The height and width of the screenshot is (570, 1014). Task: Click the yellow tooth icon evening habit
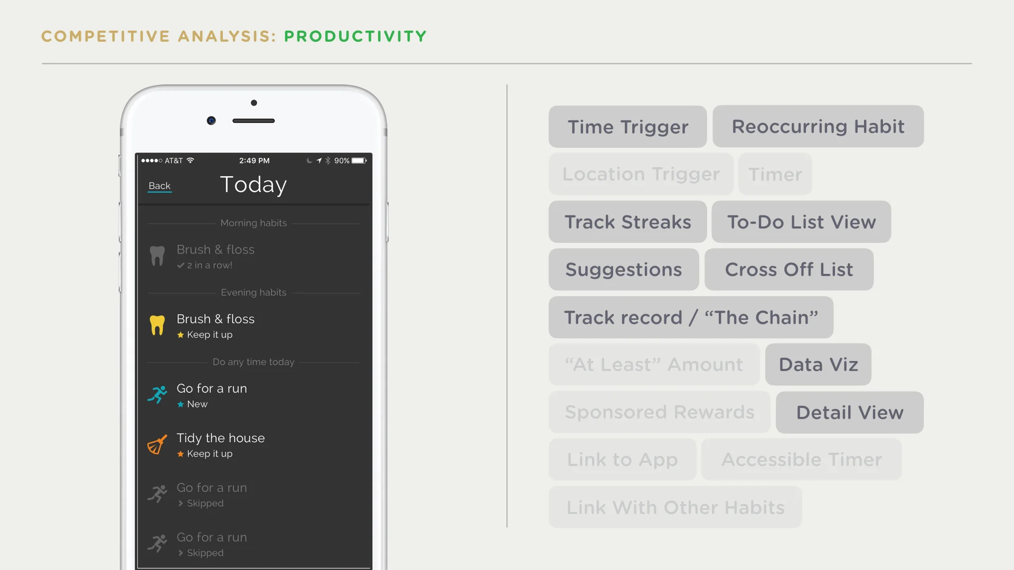coord(157,324)
